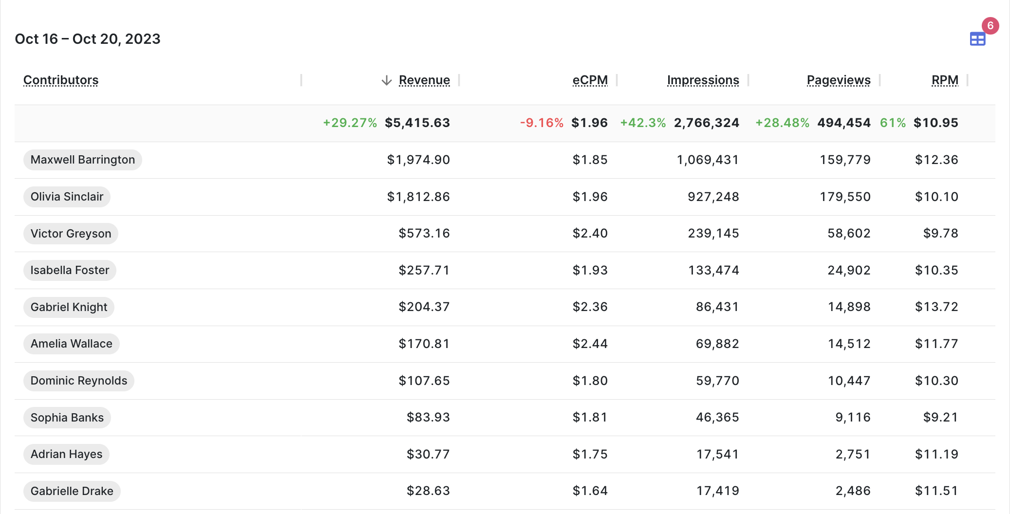Screen dimensions: 1010x514
Task: Select Dominic Reynolds contributor tag
Action: (79, 381)
